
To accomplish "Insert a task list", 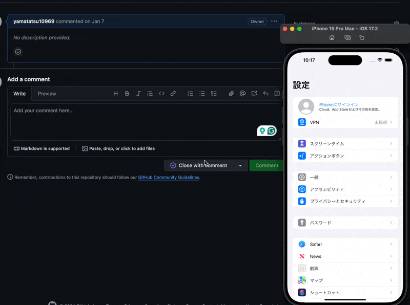I will point(214,94).
